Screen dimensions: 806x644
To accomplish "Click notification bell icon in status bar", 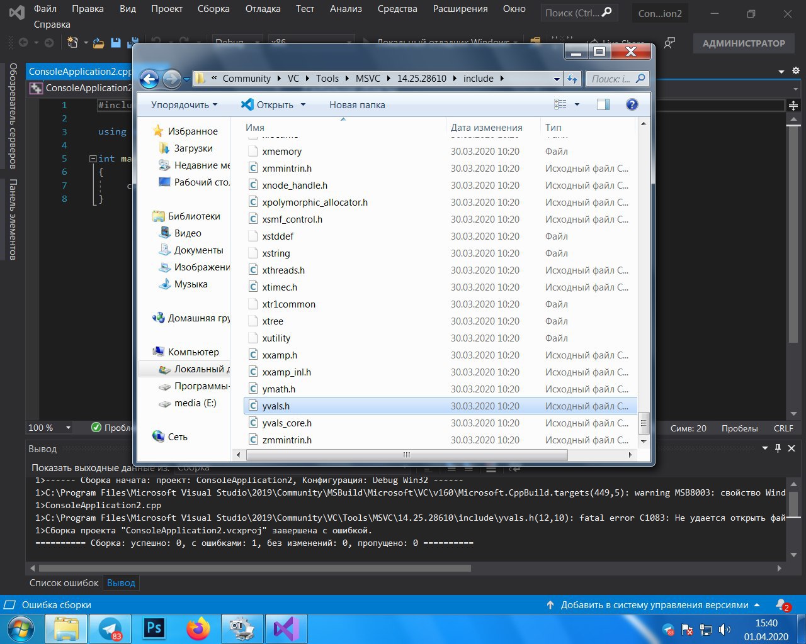I will [783, 605].
